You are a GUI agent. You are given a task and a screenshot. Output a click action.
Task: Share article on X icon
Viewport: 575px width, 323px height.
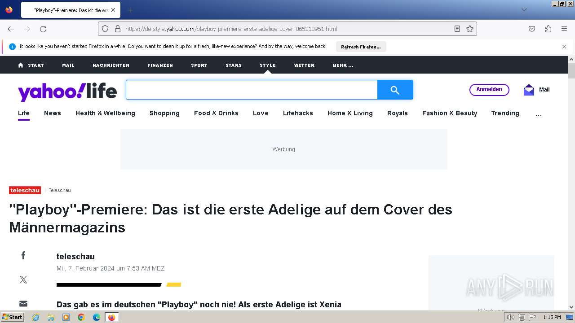point(23,279)
